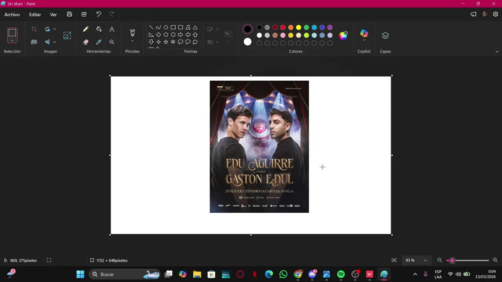Select the right Arrow shape

(180, 35)
